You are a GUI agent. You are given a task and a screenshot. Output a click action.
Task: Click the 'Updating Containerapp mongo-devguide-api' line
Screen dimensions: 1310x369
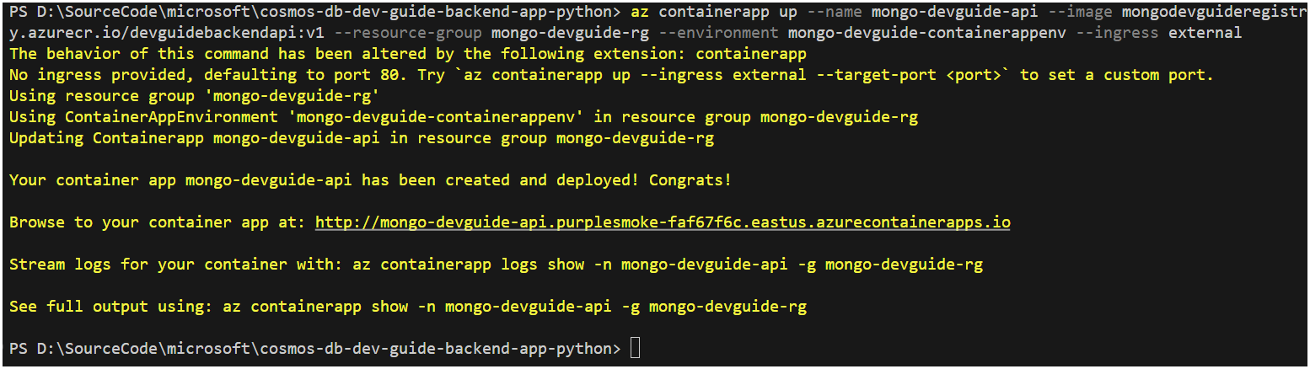(362, 138)
